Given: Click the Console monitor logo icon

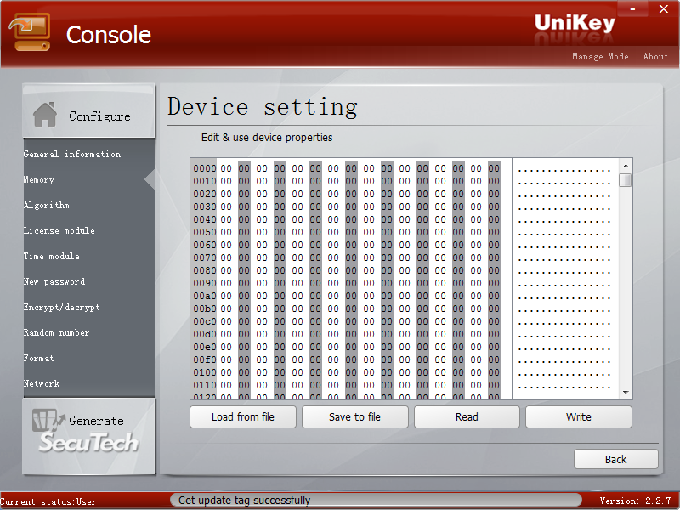Looking at the screenshot, I should coord(30,32).
